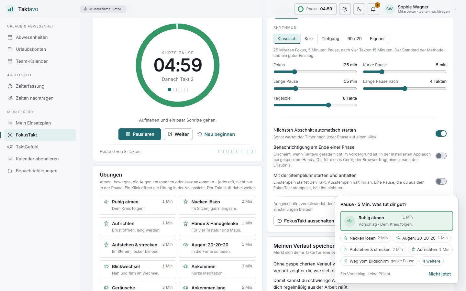The width and height of the screenshot is (466, 291).
Task: Open the notifications bell in the header
Action: (x=373, y=9)
